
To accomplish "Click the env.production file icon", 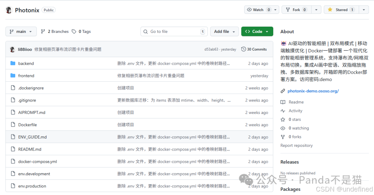I will [13, 186].
